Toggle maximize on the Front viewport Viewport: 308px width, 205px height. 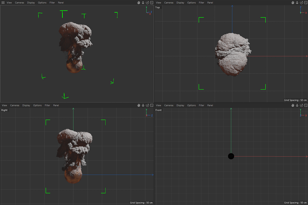click(306, 105)
